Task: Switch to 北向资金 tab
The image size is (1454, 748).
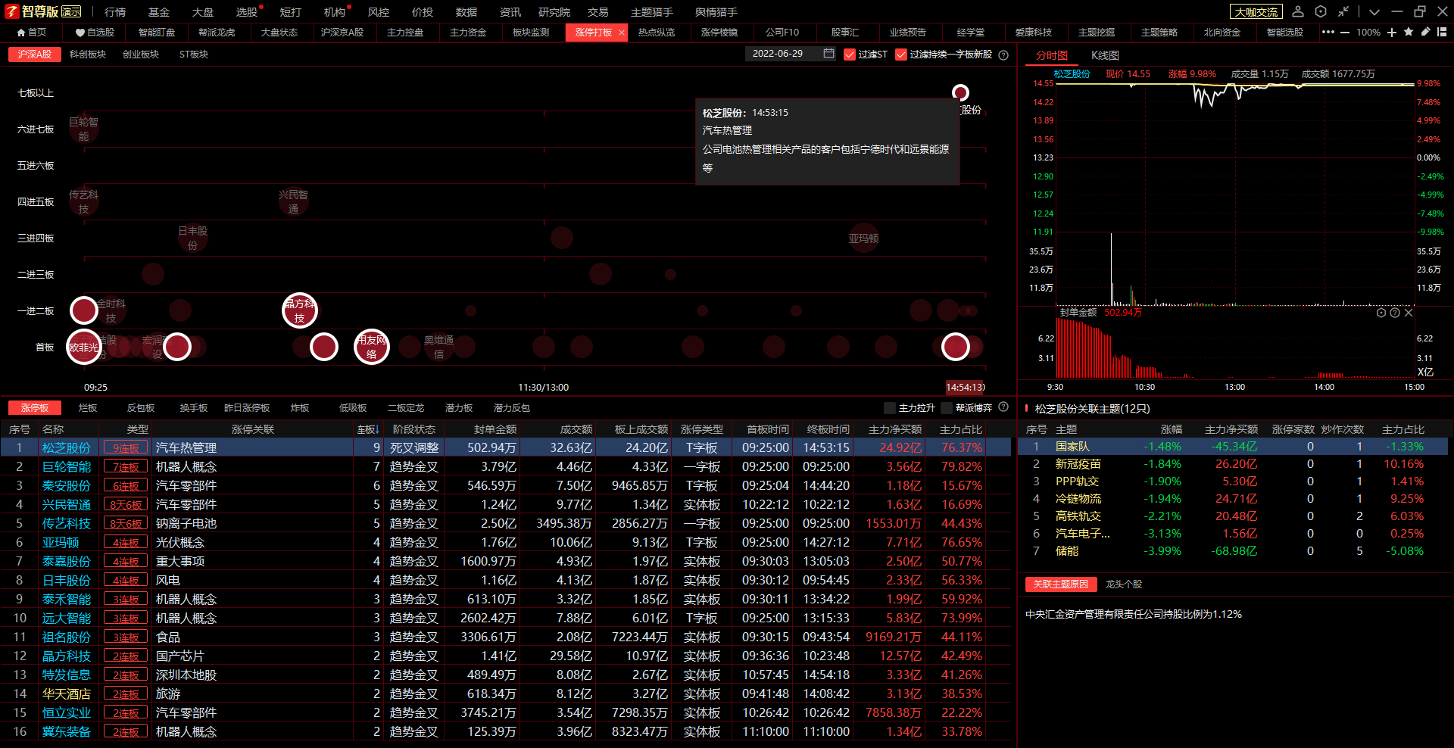Action: pyautogui.click(x=1222, y=33)
